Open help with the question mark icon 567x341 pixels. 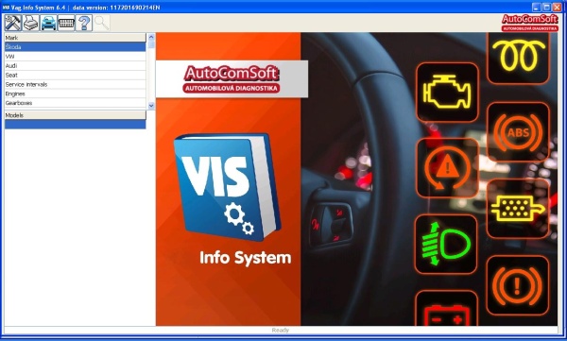pyautogui.click(x=84, y=23)
